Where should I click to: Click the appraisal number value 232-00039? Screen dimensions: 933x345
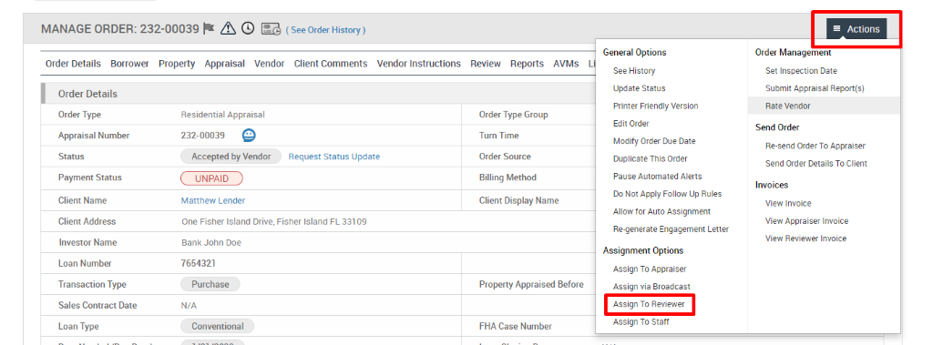pos(203,136)
